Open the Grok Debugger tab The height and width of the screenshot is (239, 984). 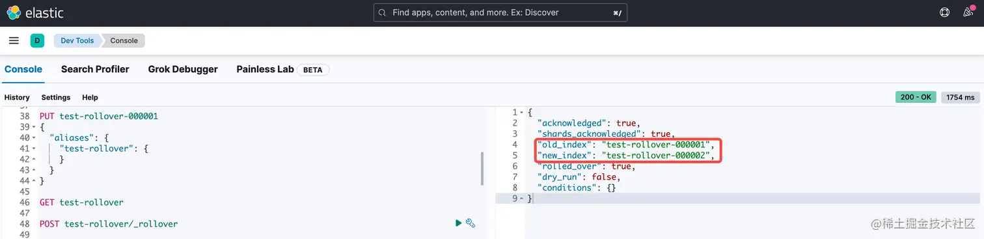[x=183, y=69]
